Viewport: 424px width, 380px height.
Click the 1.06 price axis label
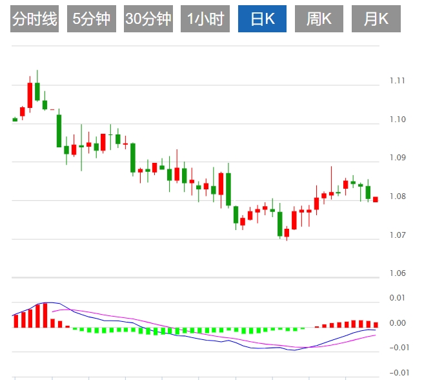coord(398,273)
